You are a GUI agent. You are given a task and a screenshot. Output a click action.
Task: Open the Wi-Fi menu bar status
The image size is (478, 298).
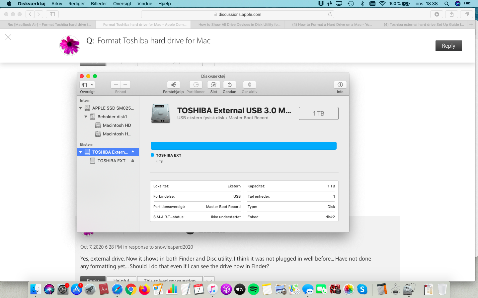pos(382,4)
